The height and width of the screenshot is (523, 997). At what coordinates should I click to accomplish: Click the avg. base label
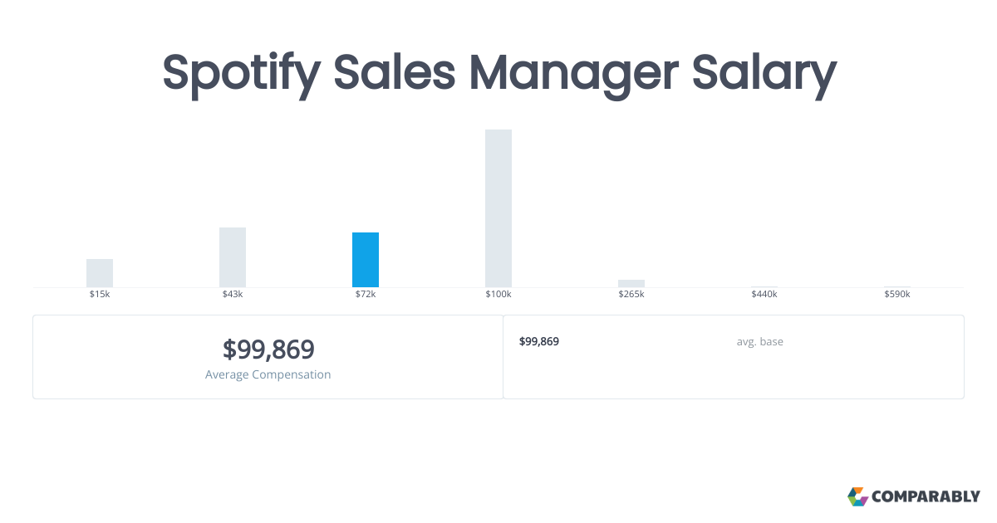tap(759, 341)
